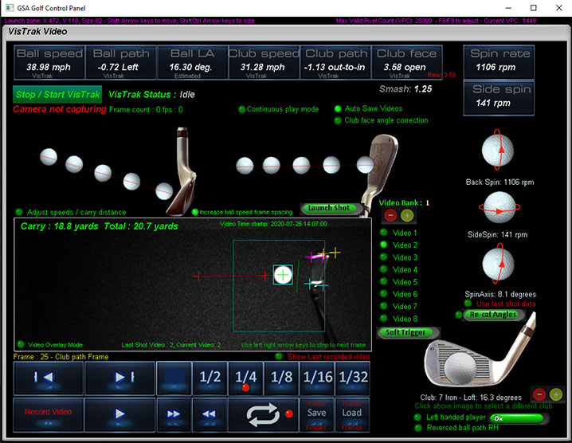This screenshot has height=443, width=572.
Task: Click the Back Spin golf ball icon
Action: (498, 151)
